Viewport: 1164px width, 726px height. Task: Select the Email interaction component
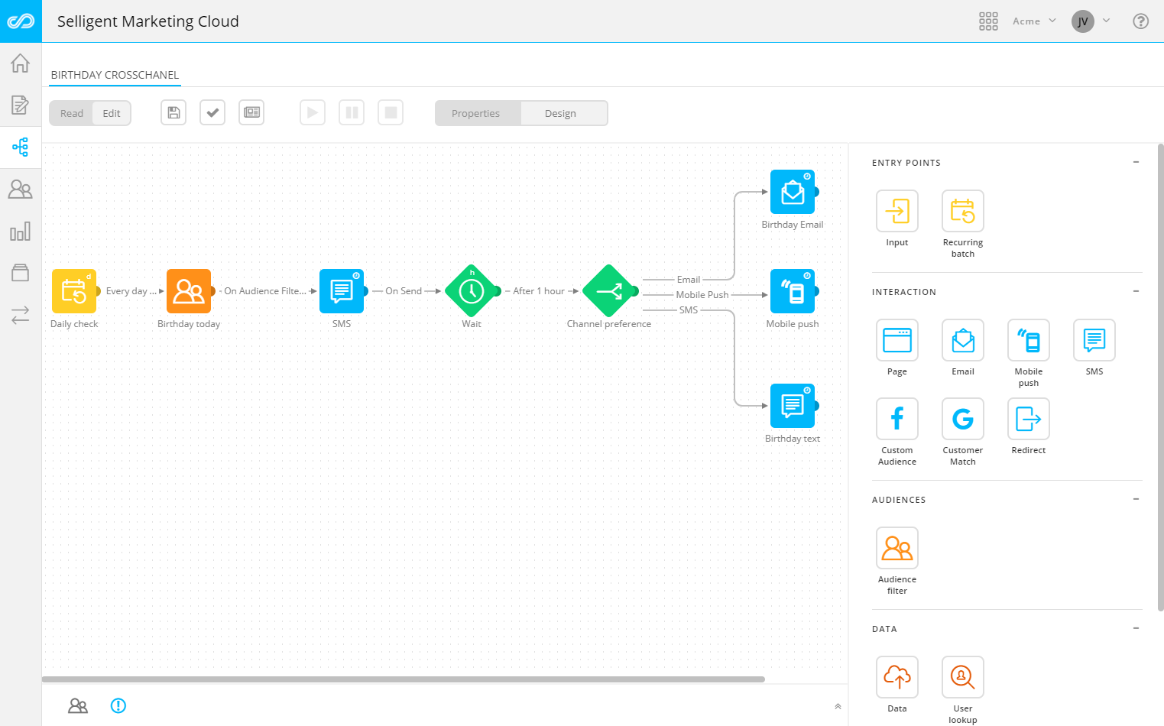coord(962,340)
